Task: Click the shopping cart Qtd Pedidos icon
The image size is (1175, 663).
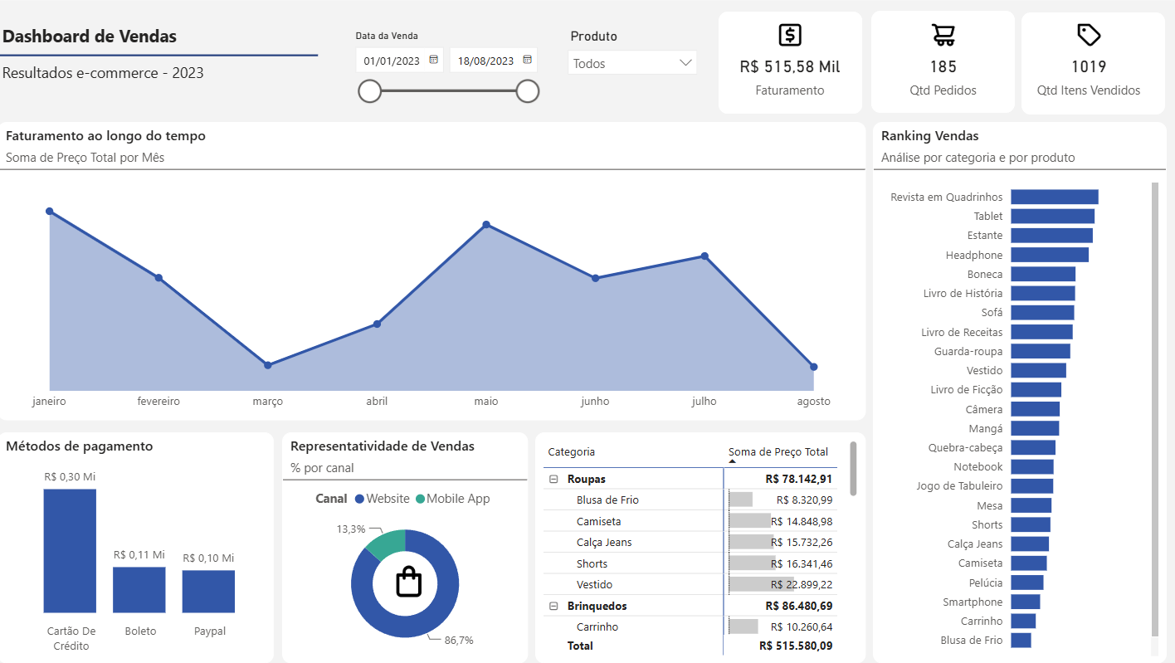Action: [x=943, y=35]
